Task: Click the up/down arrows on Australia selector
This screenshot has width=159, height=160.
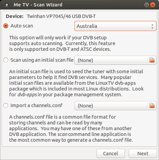Action: pyautogui.click(x=152, y=26)
